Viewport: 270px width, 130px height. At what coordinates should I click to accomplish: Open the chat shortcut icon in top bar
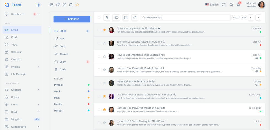[x=58, y=5]
